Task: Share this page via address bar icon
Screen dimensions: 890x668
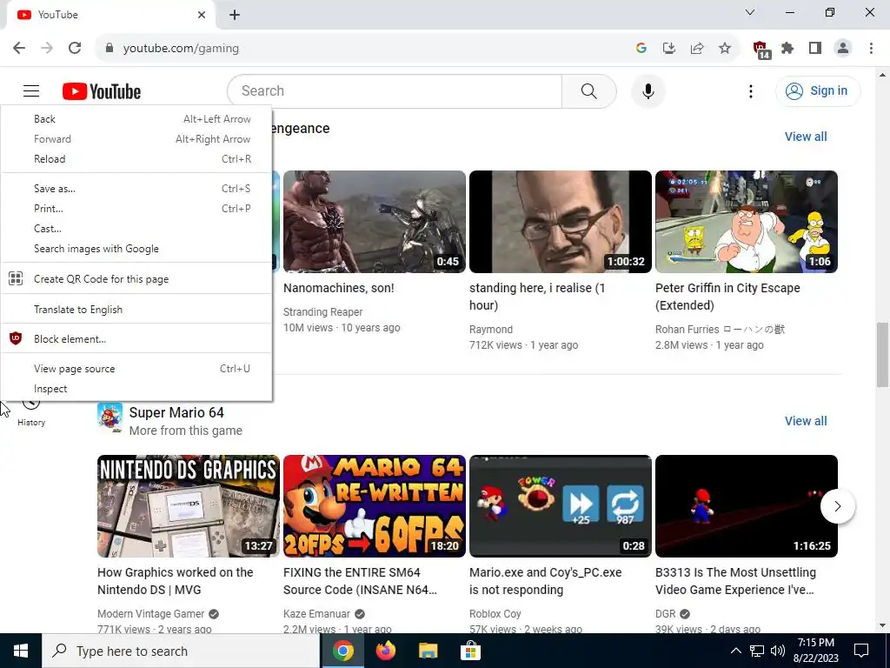Action: (697, 49)
